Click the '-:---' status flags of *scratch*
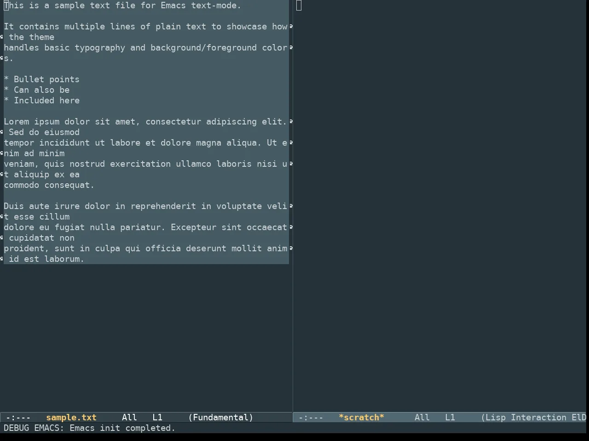 tap(311, 418)
